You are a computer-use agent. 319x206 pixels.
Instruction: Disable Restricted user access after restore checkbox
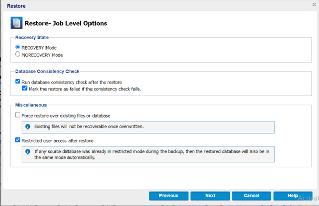point(18,140)
